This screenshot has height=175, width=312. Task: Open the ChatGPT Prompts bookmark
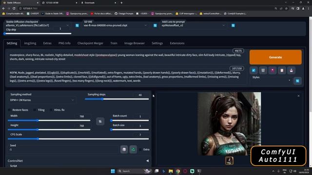click(124, 14)
